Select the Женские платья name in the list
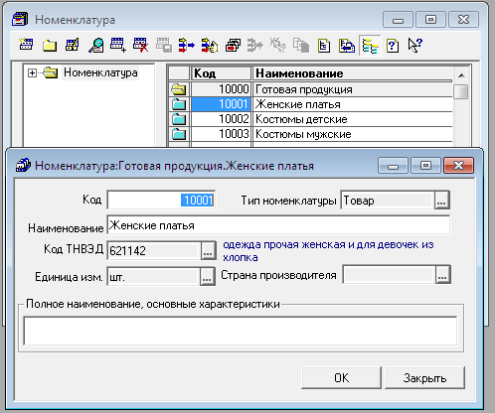 click(x=353, y=104)
